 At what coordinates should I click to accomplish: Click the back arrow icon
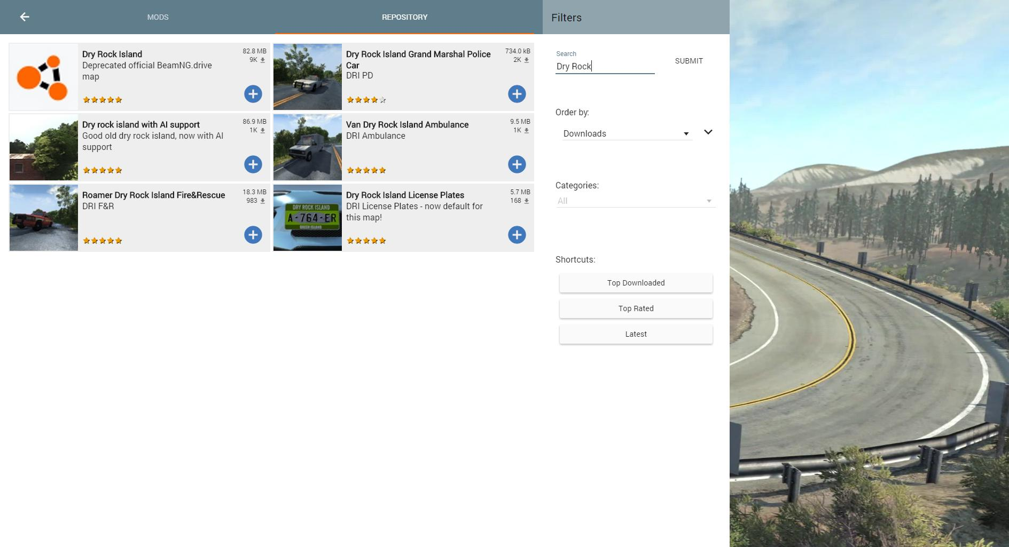click(25, 17)
